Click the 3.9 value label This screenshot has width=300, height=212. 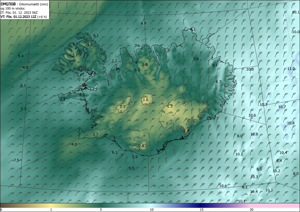pyautogui.click(x=63, y=99)
